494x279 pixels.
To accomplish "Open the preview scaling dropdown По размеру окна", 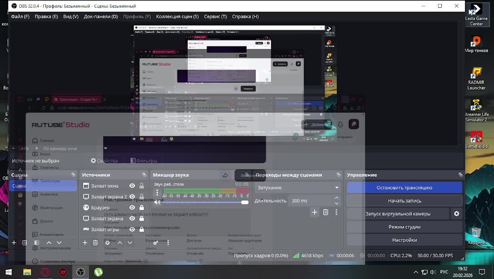I will click(x=75, y=148).
